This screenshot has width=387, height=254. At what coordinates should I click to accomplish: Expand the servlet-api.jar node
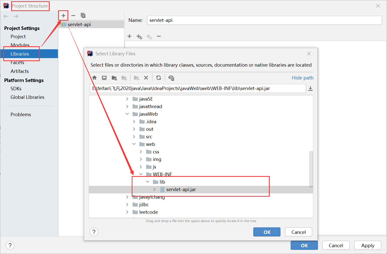tap(154, 189)
